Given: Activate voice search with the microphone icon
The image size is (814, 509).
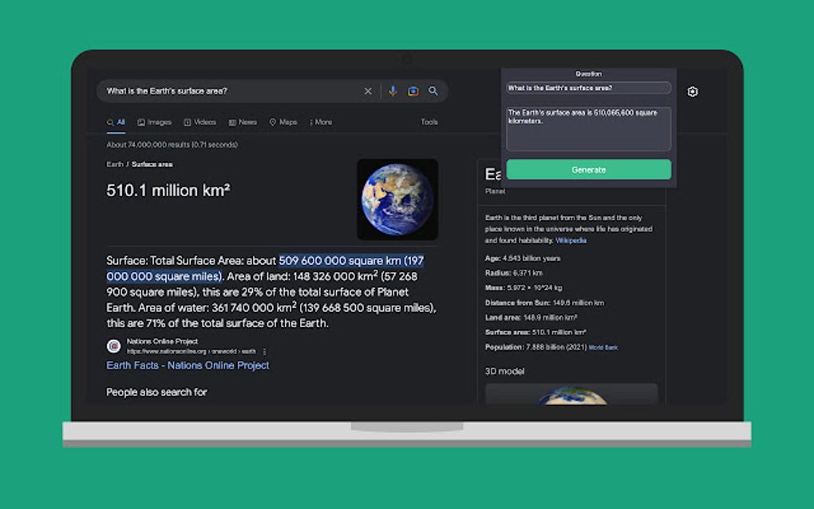Looking at the screenshot, I should click(x=393, y=91).
